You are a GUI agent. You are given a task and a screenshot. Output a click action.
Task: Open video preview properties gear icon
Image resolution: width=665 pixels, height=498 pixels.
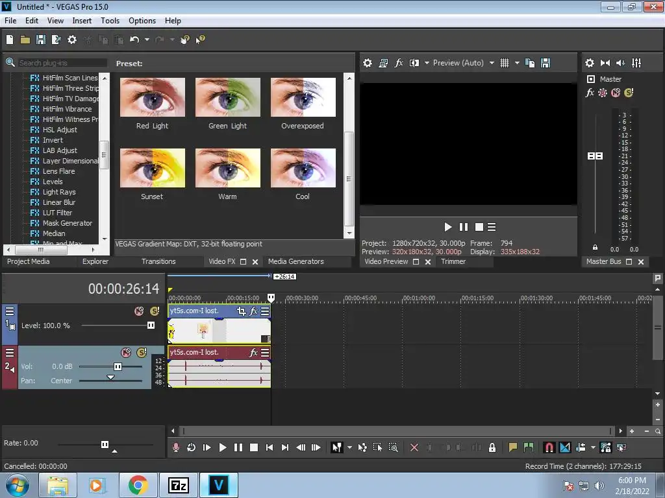(368, 63)
